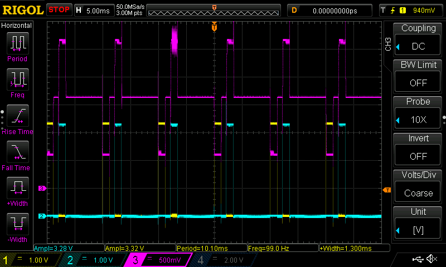Click the waveform memory overview bar
Viewport: 446px width, 267px height.
click(x=214, y=11)
